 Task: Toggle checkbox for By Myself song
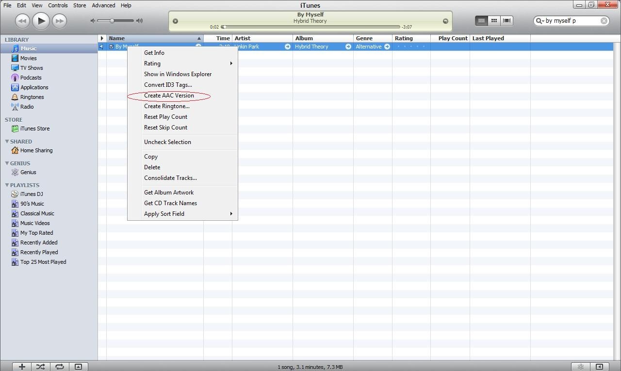coord(111,47)
